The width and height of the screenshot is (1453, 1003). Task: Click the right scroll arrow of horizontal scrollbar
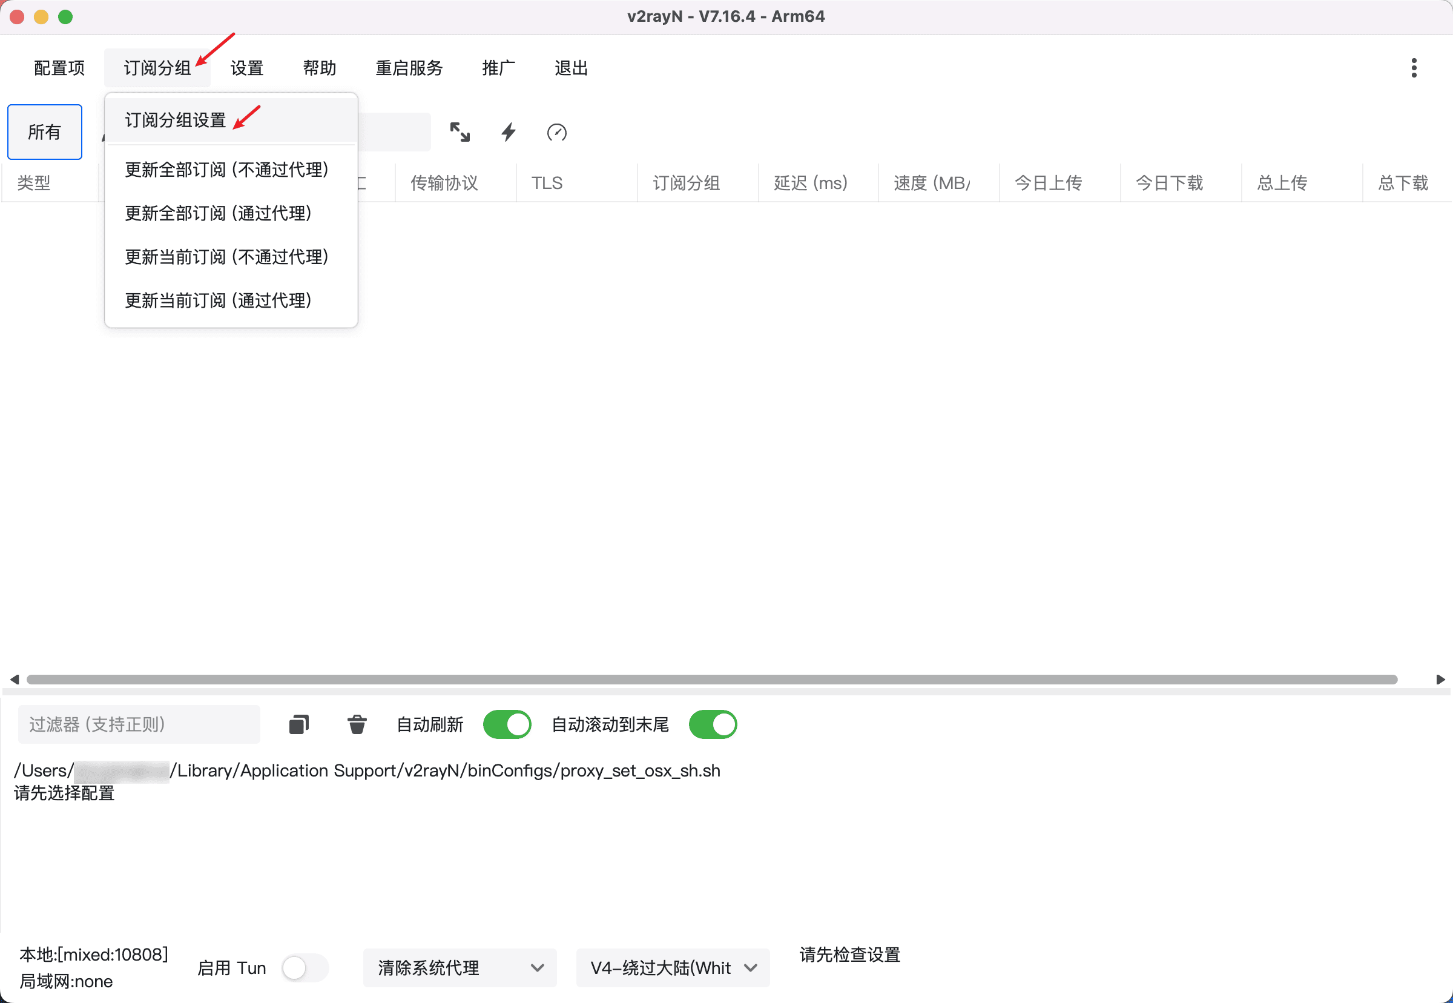pos(1440,680)
